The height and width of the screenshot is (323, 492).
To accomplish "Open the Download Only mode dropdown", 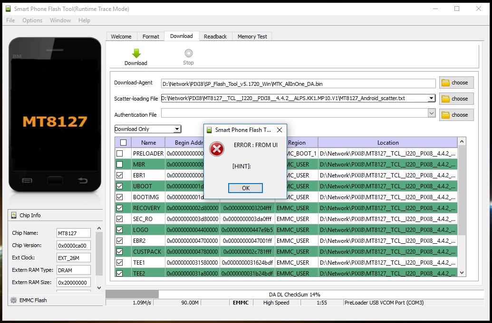I will (148, 129).
